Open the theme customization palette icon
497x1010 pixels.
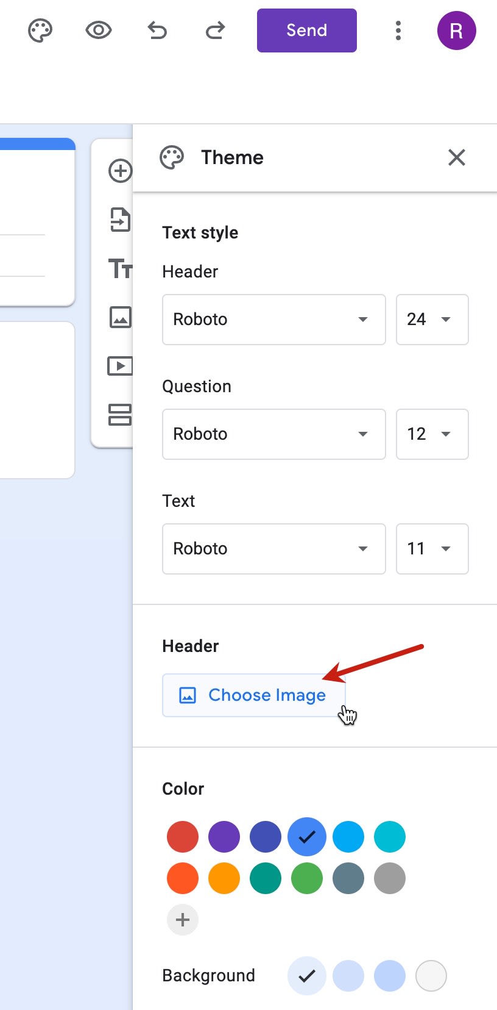click(x=40, y=30)
